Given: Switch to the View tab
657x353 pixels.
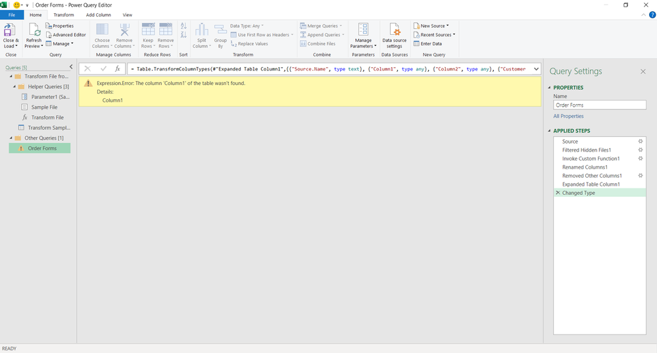Looking at the screenshot, I should [128, 14].
